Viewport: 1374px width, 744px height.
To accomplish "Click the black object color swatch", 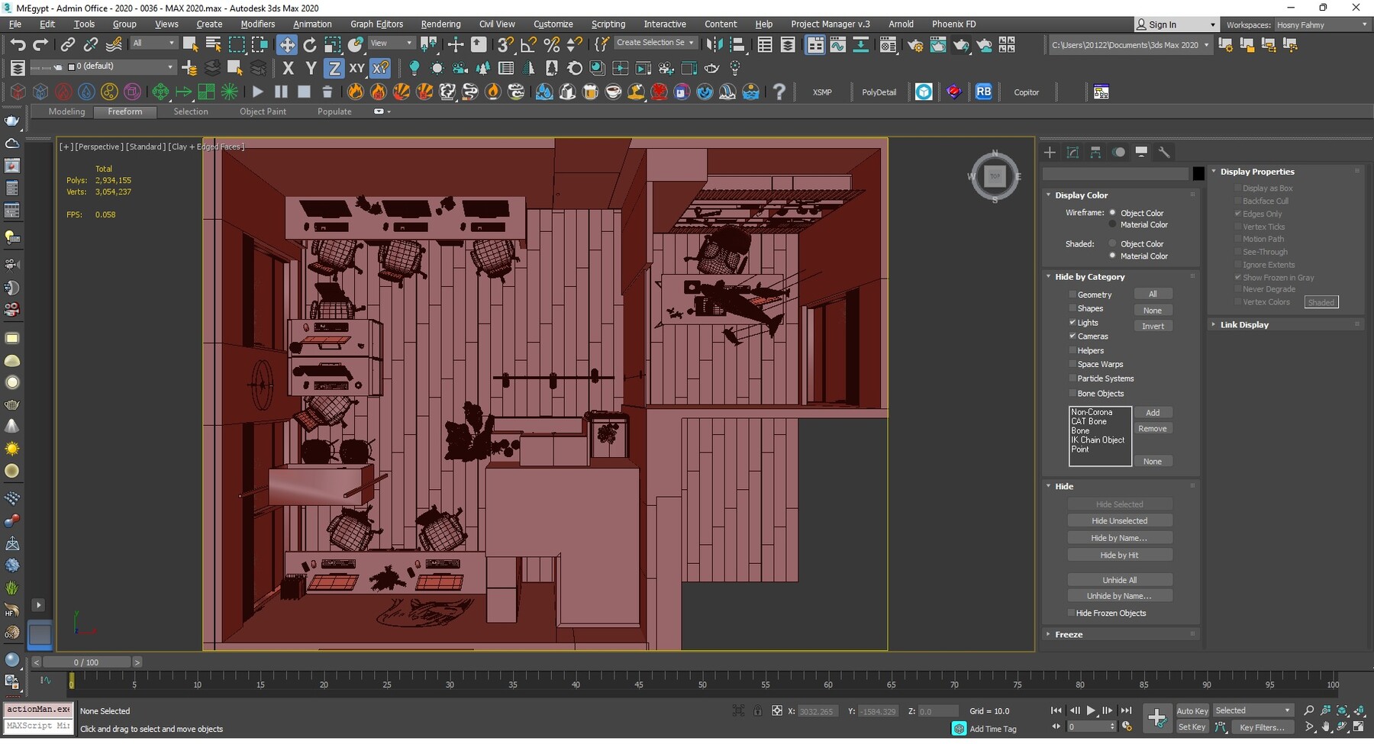I will click(1198, 174).
